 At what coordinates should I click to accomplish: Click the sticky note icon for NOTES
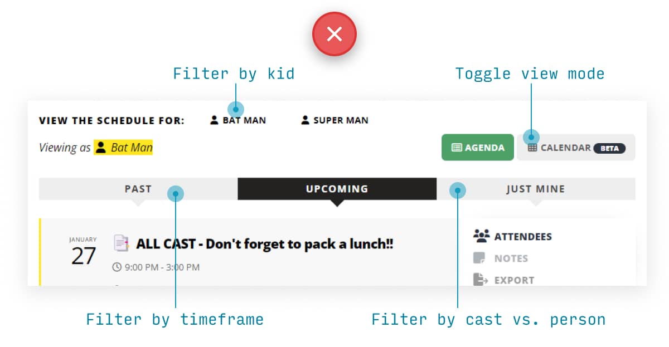[479, 258]
